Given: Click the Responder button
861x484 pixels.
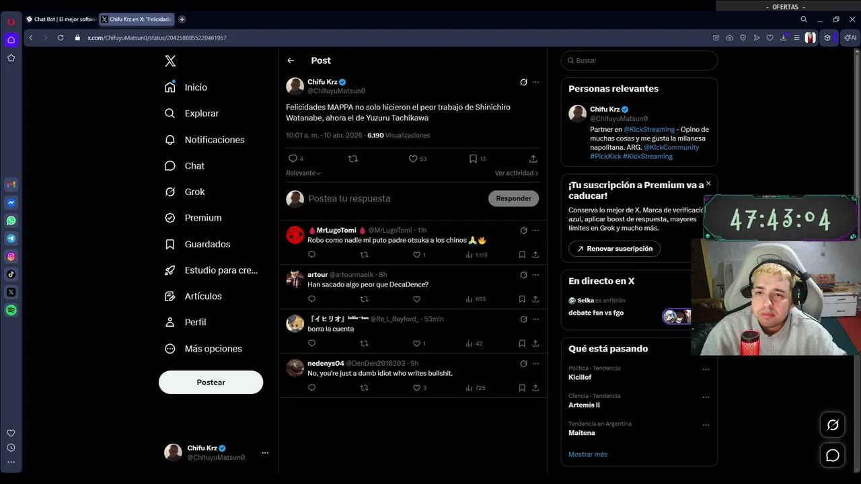Looking at the screenshot, I should [x=513, y=198].
